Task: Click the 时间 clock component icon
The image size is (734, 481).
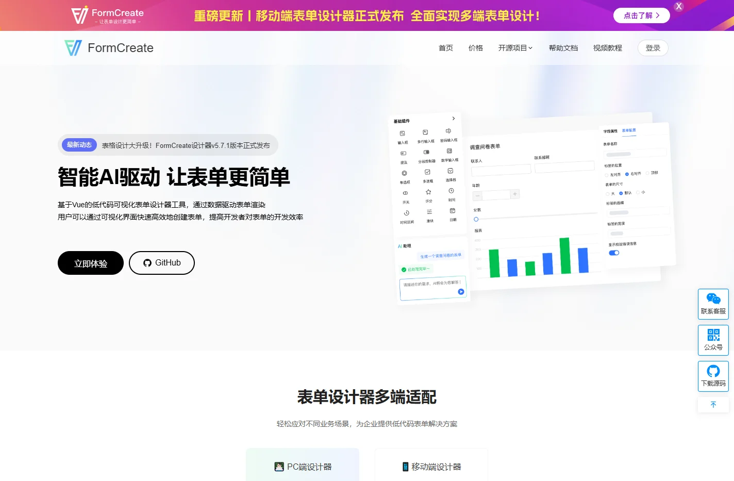Action: [451, 191]
